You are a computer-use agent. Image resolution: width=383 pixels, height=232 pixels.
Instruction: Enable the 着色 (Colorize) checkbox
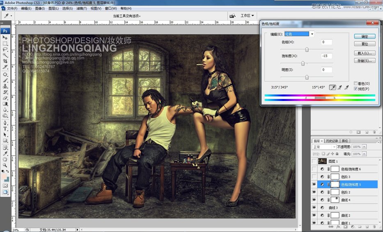click(x=356, y=84)
